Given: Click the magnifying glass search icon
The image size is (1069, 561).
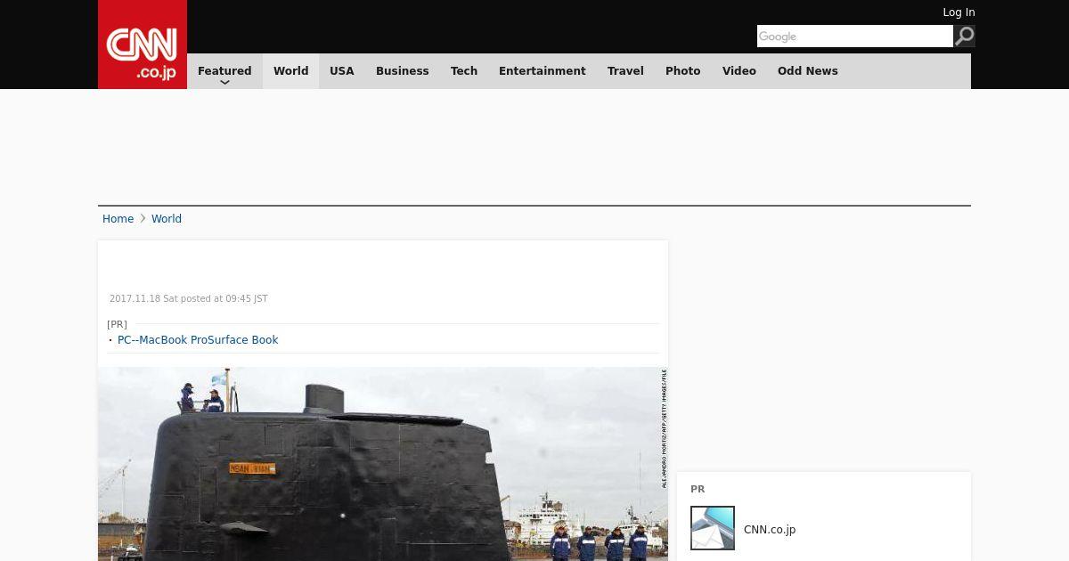Looking at the screenshot, I should [964, 37].
